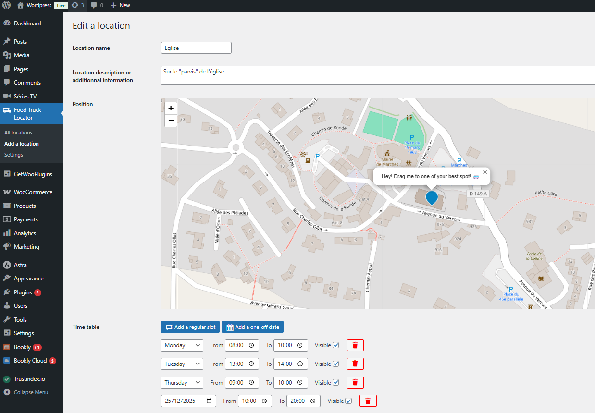Go to All locations in the sidebar

[x=18, y=132]
